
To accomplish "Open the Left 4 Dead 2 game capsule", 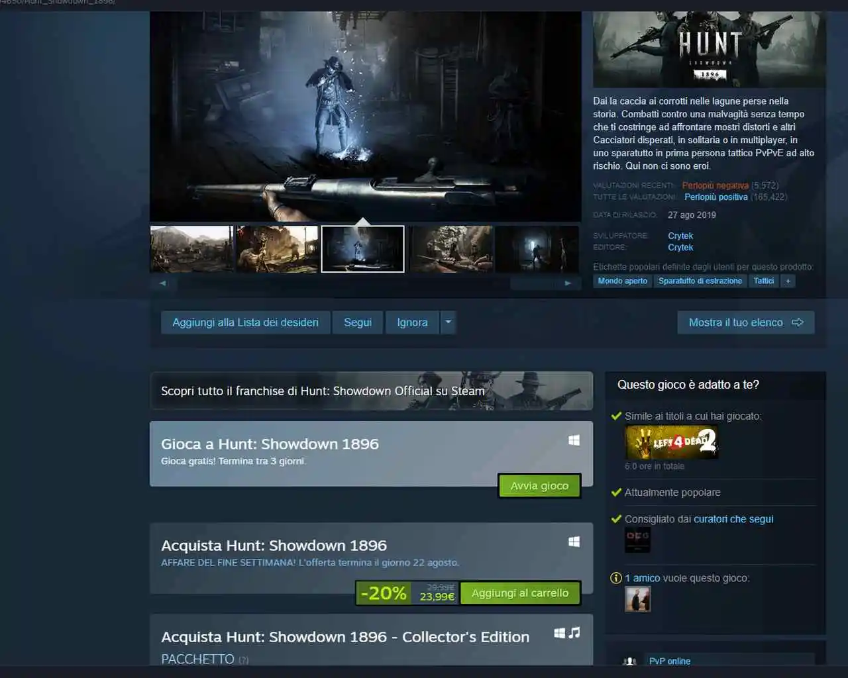I will 672,442.
